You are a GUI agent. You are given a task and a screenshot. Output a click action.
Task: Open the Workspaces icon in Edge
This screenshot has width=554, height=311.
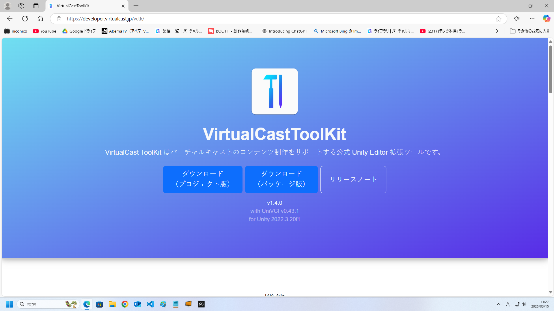21,6
